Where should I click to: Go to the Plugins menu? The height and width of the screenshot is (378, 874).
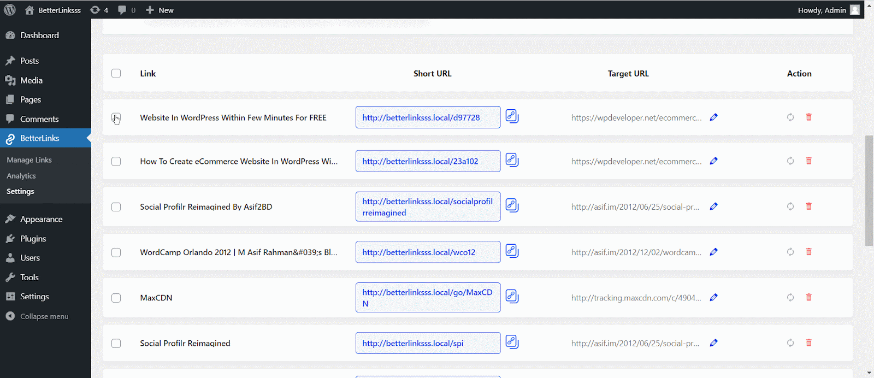[x=33, y=239]
